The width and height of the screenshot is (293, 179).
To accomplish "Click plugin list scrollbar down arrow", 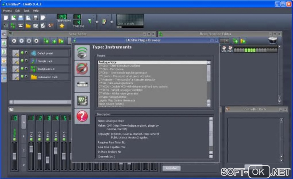I will pyautogui.click(x=209, y=105).
